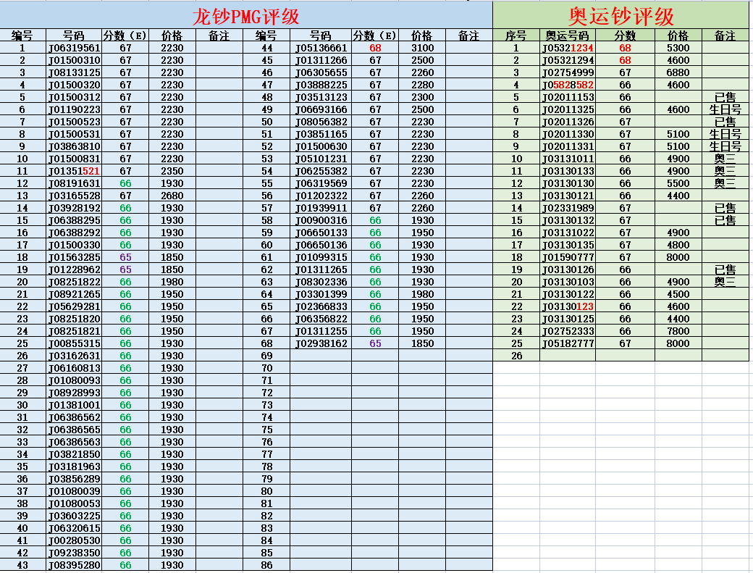Select number J05136661 in row 44

pyautogui.click(x=321, y=48)
